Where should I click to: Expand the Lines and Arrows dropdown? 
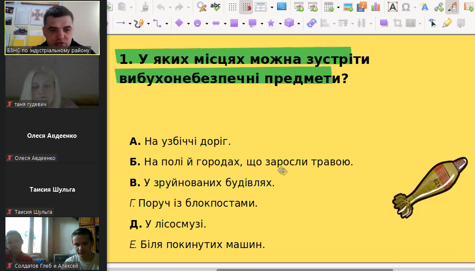[x=130, y=23]
